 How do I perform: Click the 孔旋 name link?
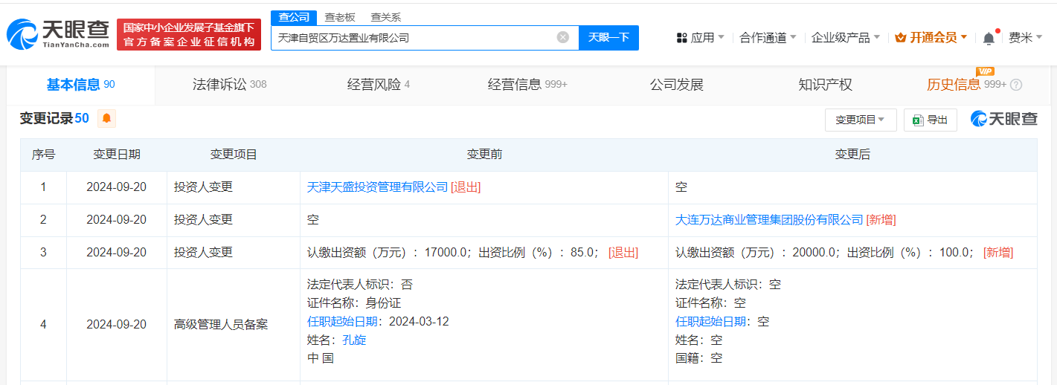point(354,340)
